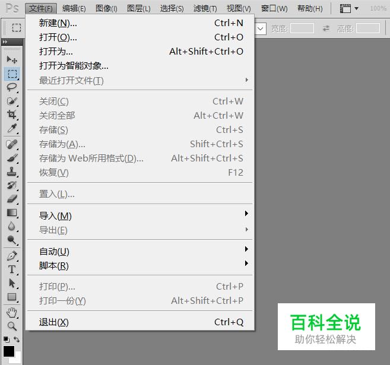Click the 存储(S) menu entry
The width and height of the screenshot is (390, 365).
coord(141,130)
